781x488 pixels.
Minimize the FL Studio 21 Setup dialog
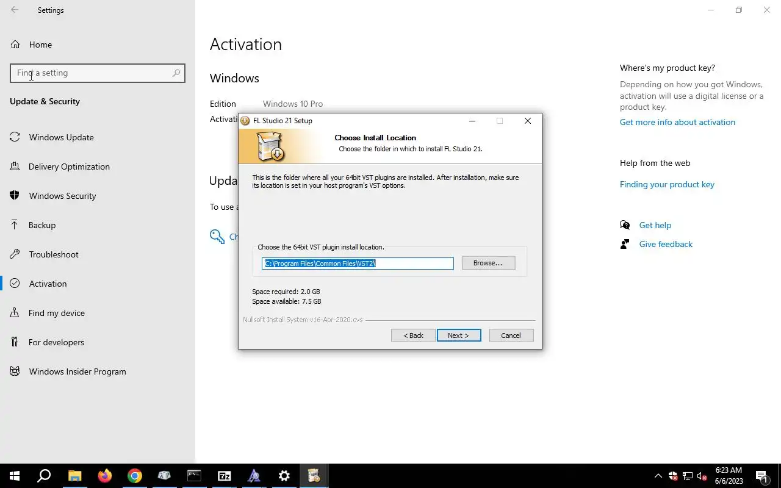(472, 121)
